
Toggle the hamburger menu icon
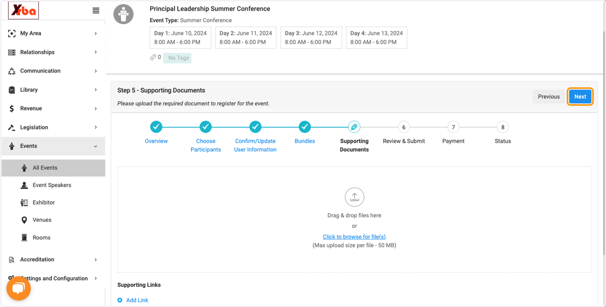96,11
